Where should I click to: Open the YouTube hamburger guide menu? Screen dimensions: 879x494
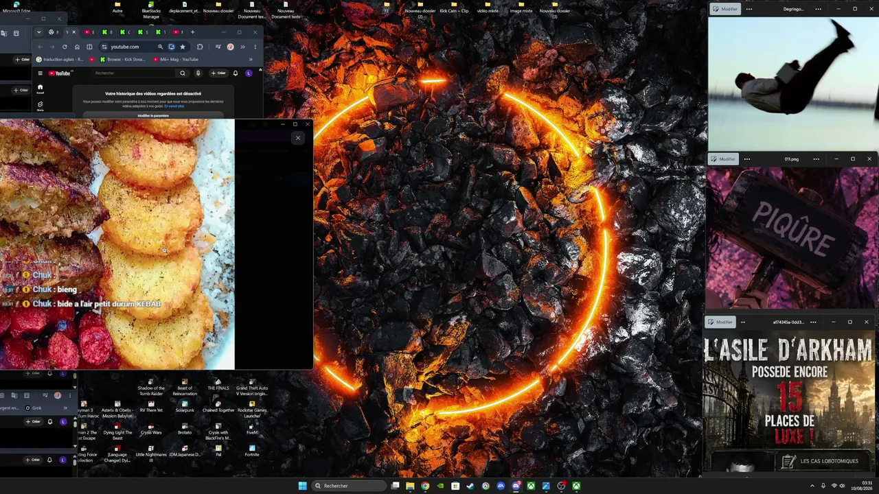click(x=40, y=73)
